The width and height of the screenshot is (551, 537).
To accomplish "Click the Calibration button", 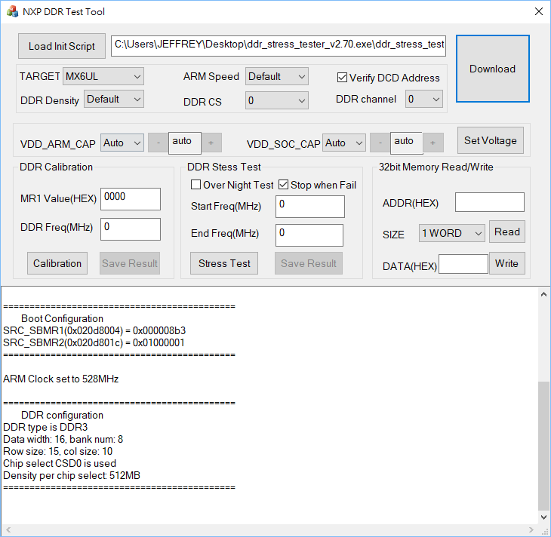I will tap(57, 263).
